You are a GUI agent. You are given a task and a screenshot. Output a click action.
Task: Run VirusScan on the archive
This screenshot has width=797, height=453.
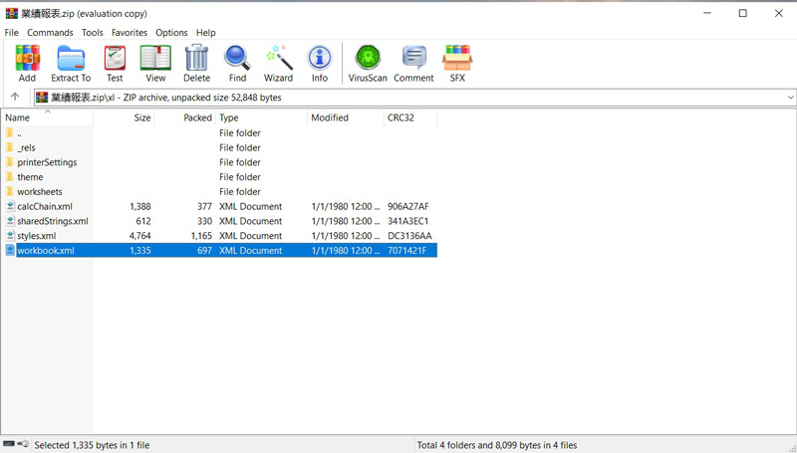[368, 63]
